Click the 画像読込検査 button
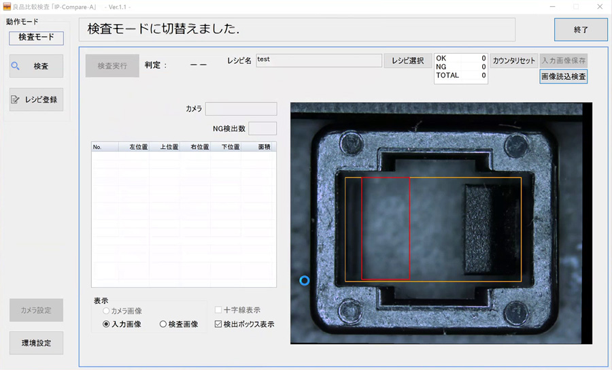The image size is (612, 370). pyautogui.click(x=563, y=76)
